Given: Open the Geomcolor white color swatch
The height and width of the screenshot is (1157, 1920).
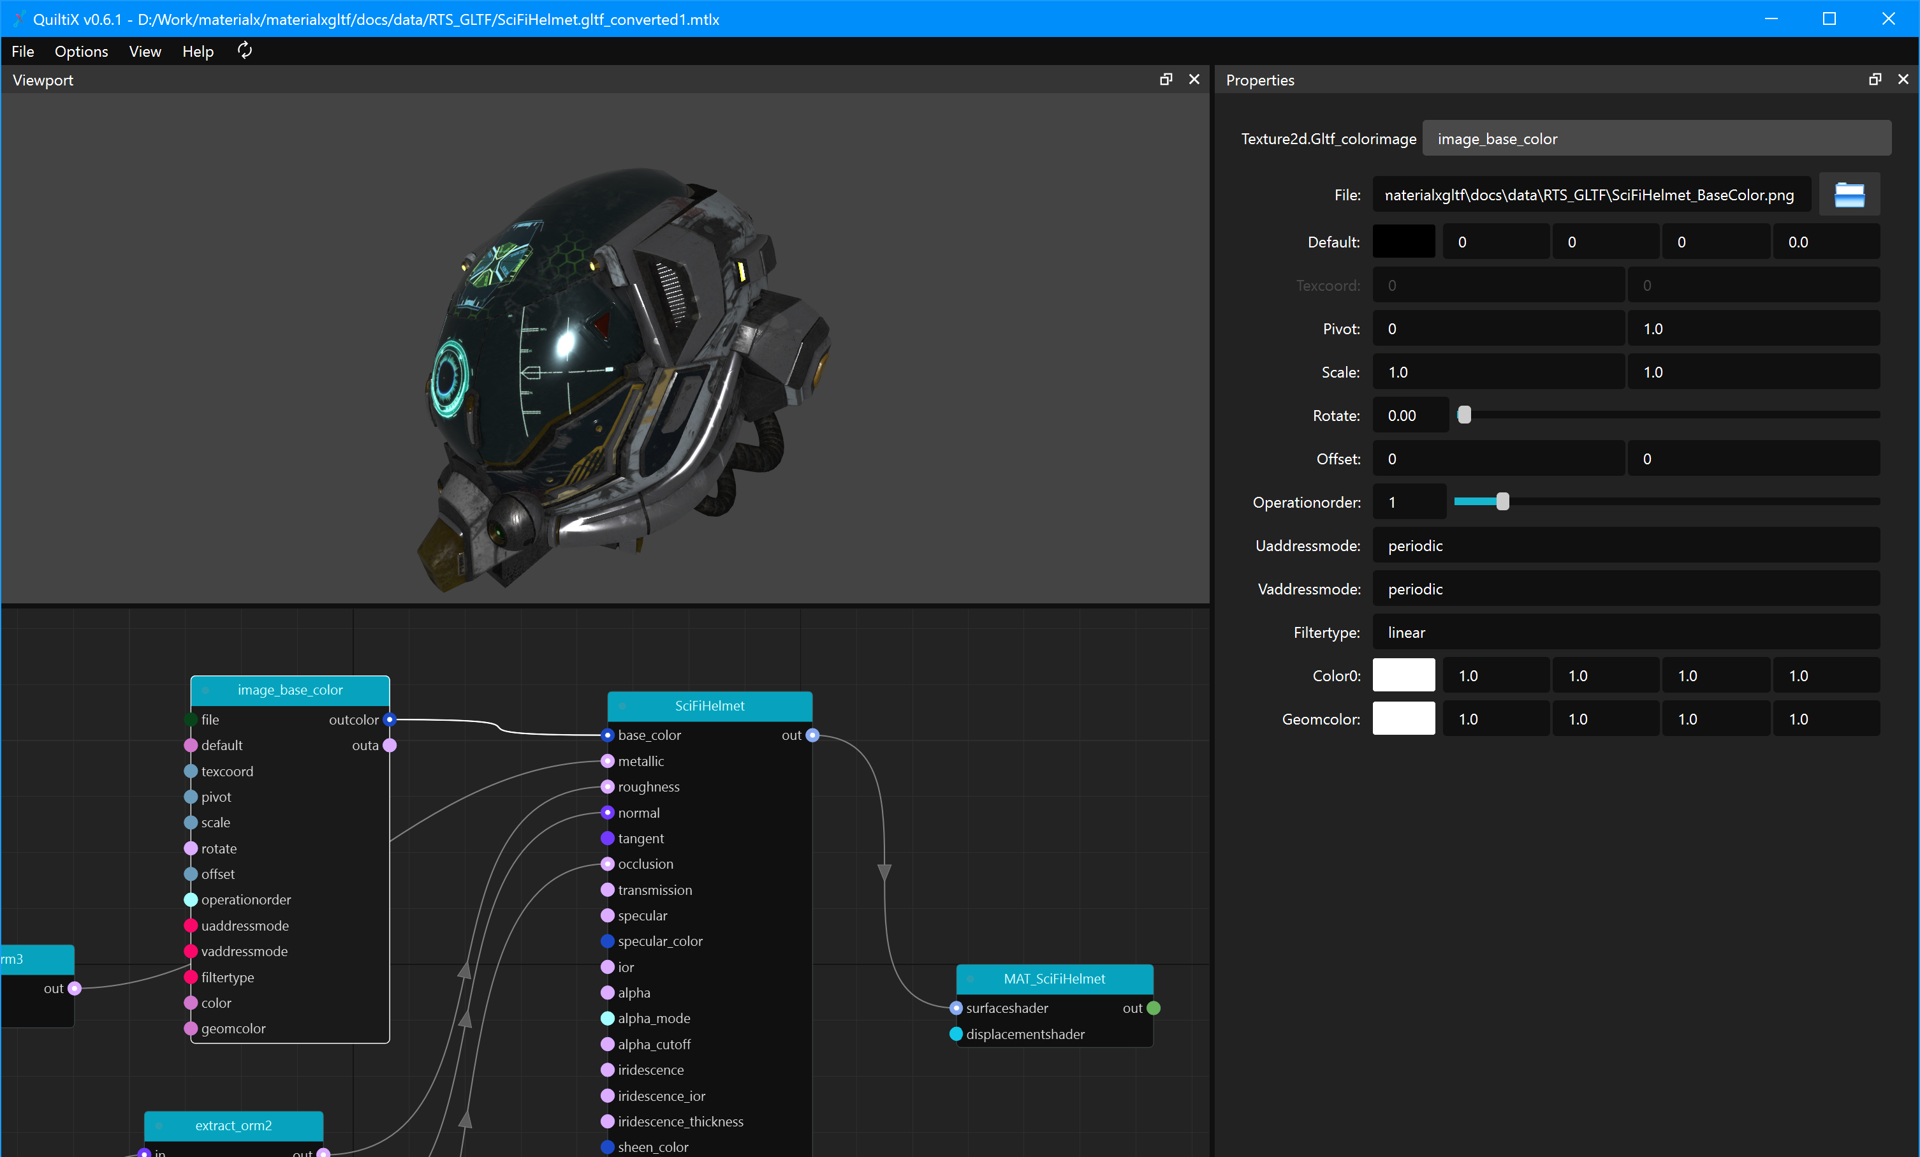Looking at the screenshot, I should pos(1403,719).
